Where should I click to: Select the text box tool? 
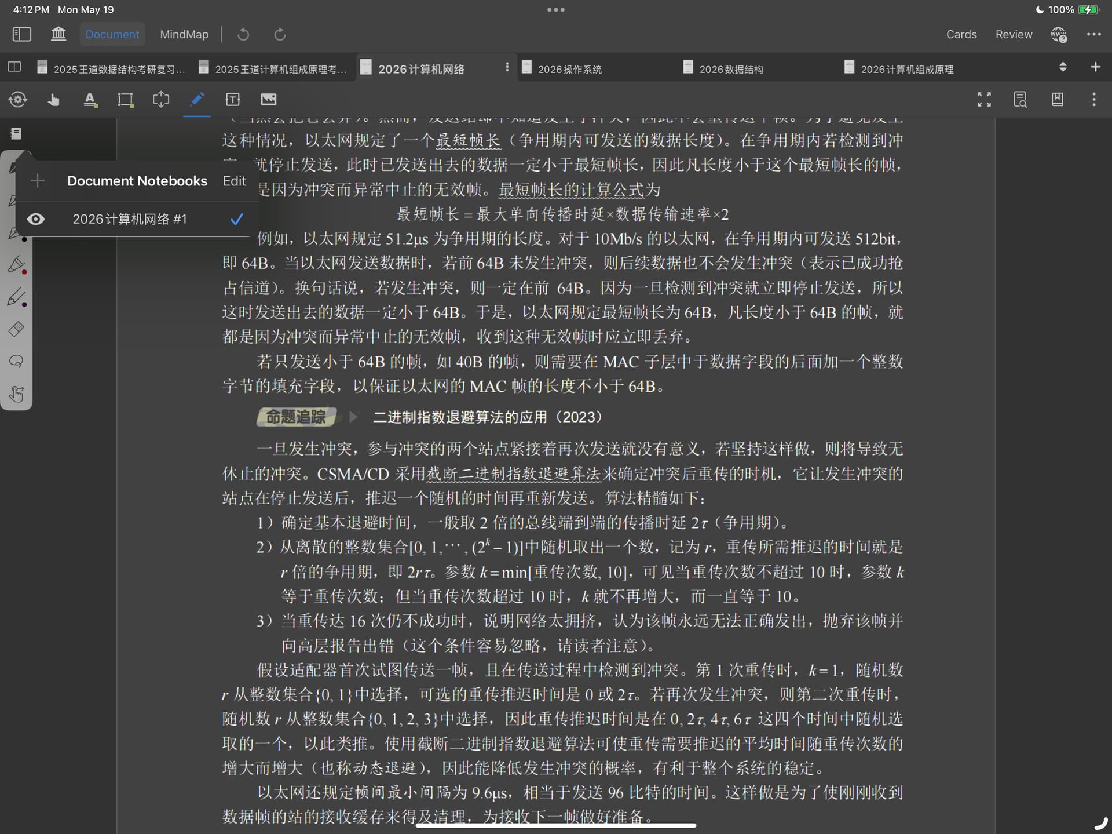[x=232, y=100]
